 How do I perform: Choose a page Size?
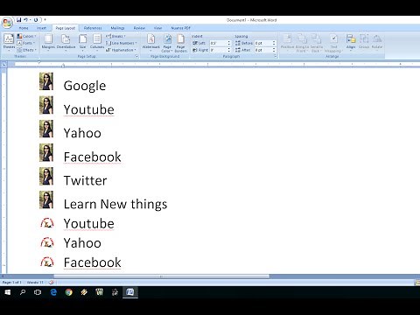click(x=83, y=42)
